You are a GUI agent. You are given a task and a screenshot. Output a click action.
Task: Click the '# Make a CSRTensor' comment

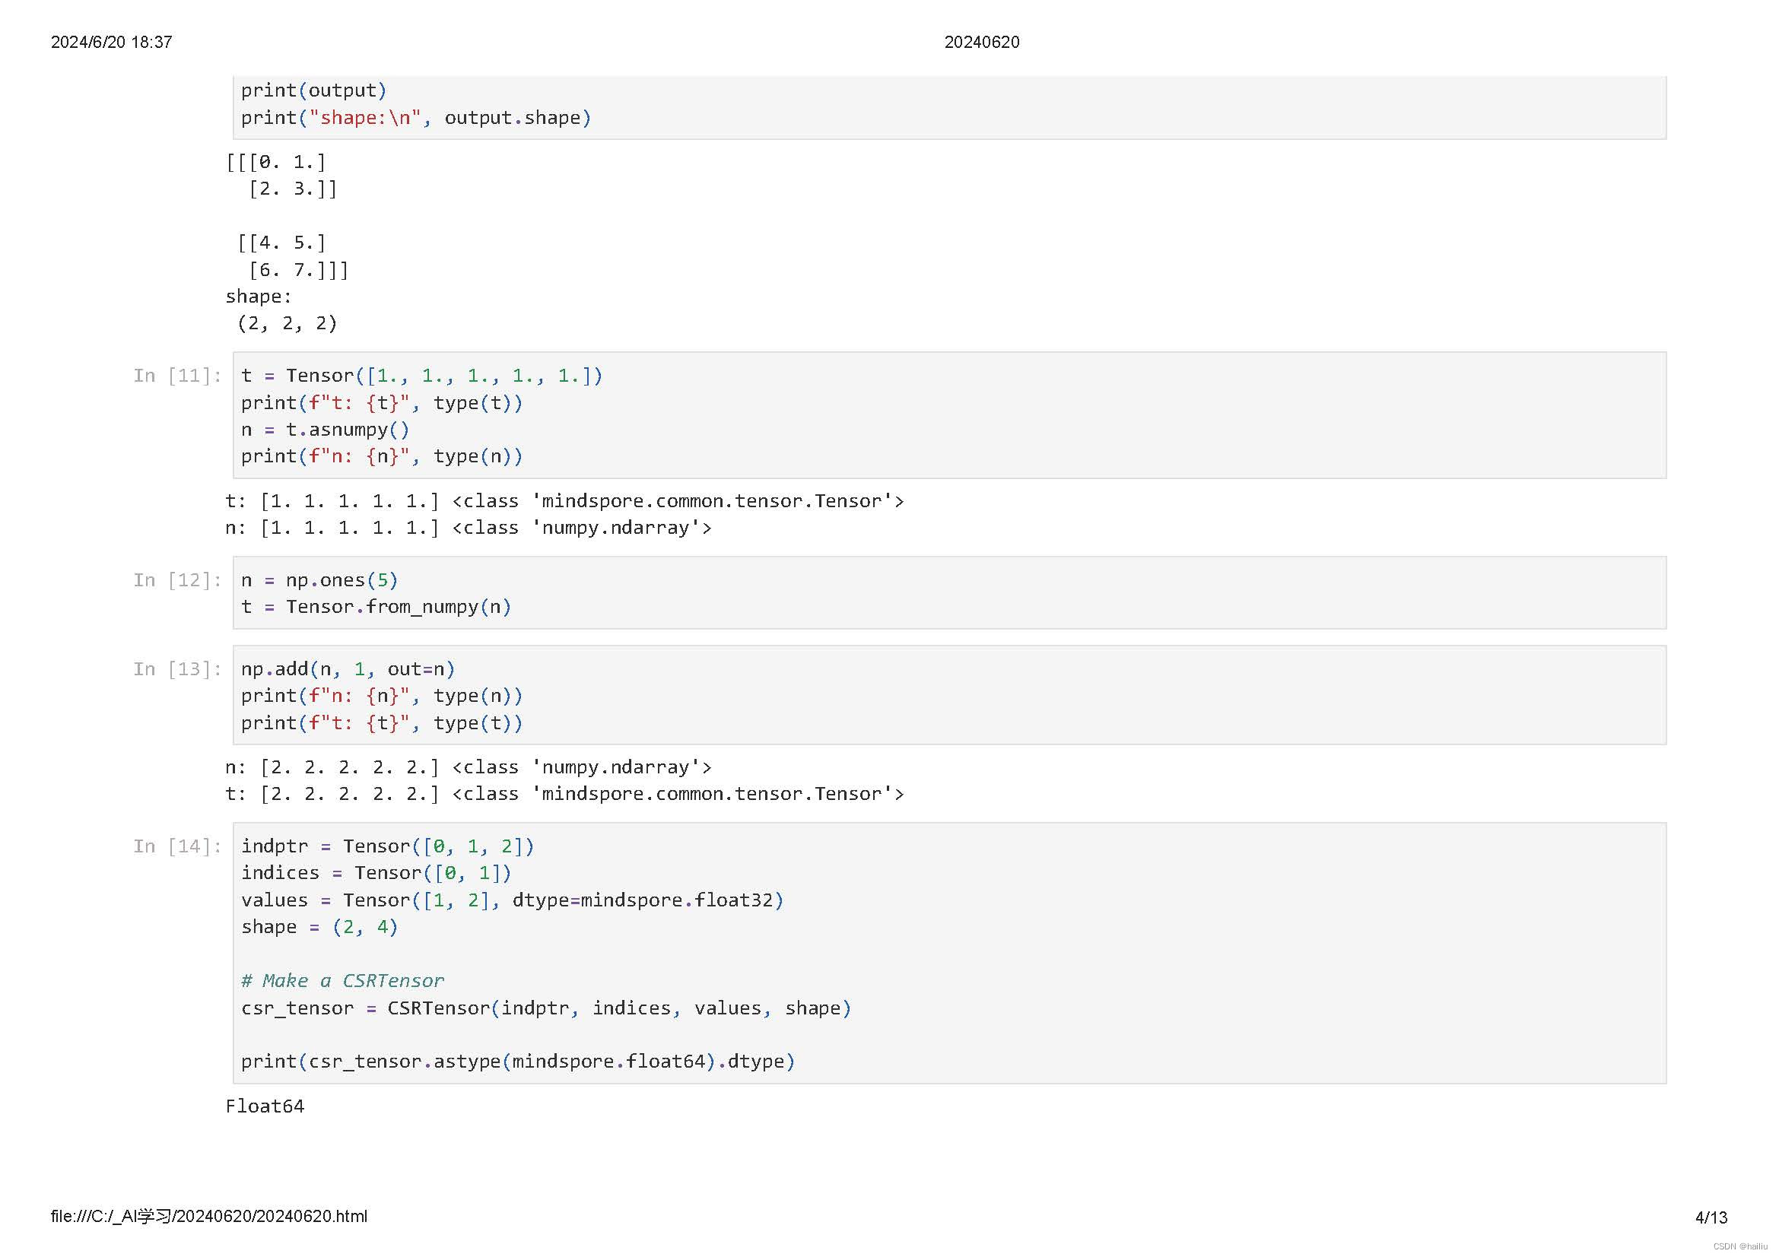(342, 981)
